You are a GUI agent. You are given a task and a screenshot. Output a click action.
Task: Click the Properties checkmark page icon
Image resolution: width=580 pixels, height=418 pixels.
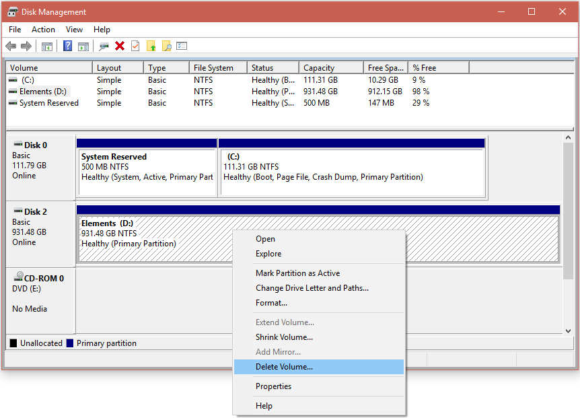[x=135, y=46]
